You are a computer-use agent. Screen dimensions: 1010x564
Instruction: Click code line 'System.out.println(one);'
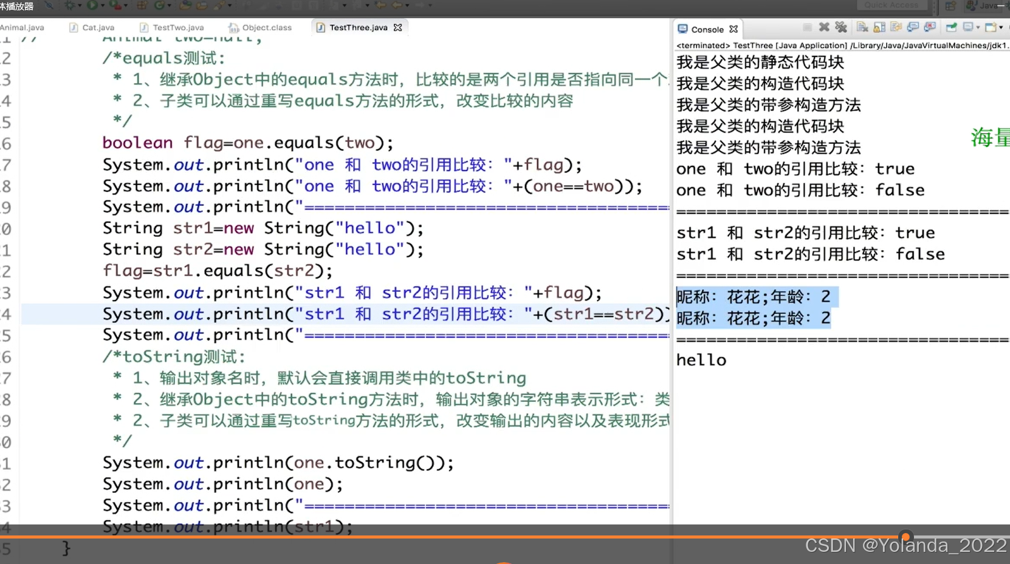click(222, 484)
